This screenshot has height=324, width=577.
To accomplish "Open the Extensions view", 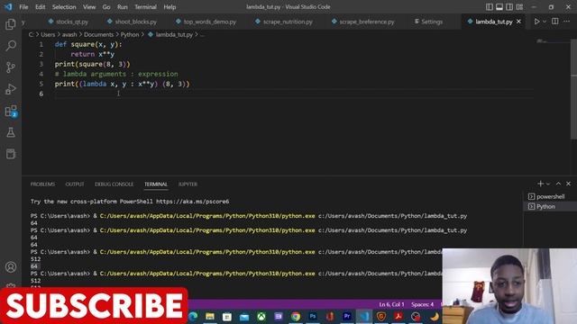I will click(11, 111).
